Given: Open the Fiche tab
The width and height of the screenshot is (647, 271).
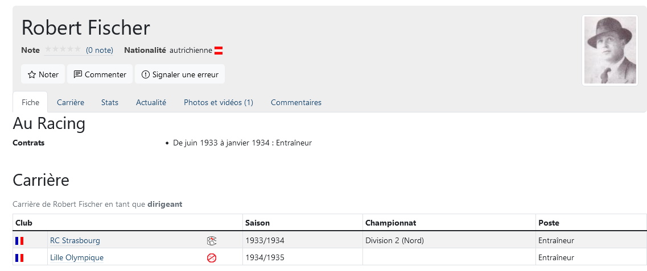Looking at the screenshot, I should tap(31, 102).
